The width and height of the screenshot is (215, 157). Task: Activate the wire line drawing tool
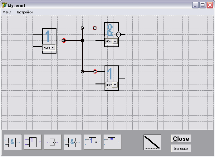tap(153, 142)
